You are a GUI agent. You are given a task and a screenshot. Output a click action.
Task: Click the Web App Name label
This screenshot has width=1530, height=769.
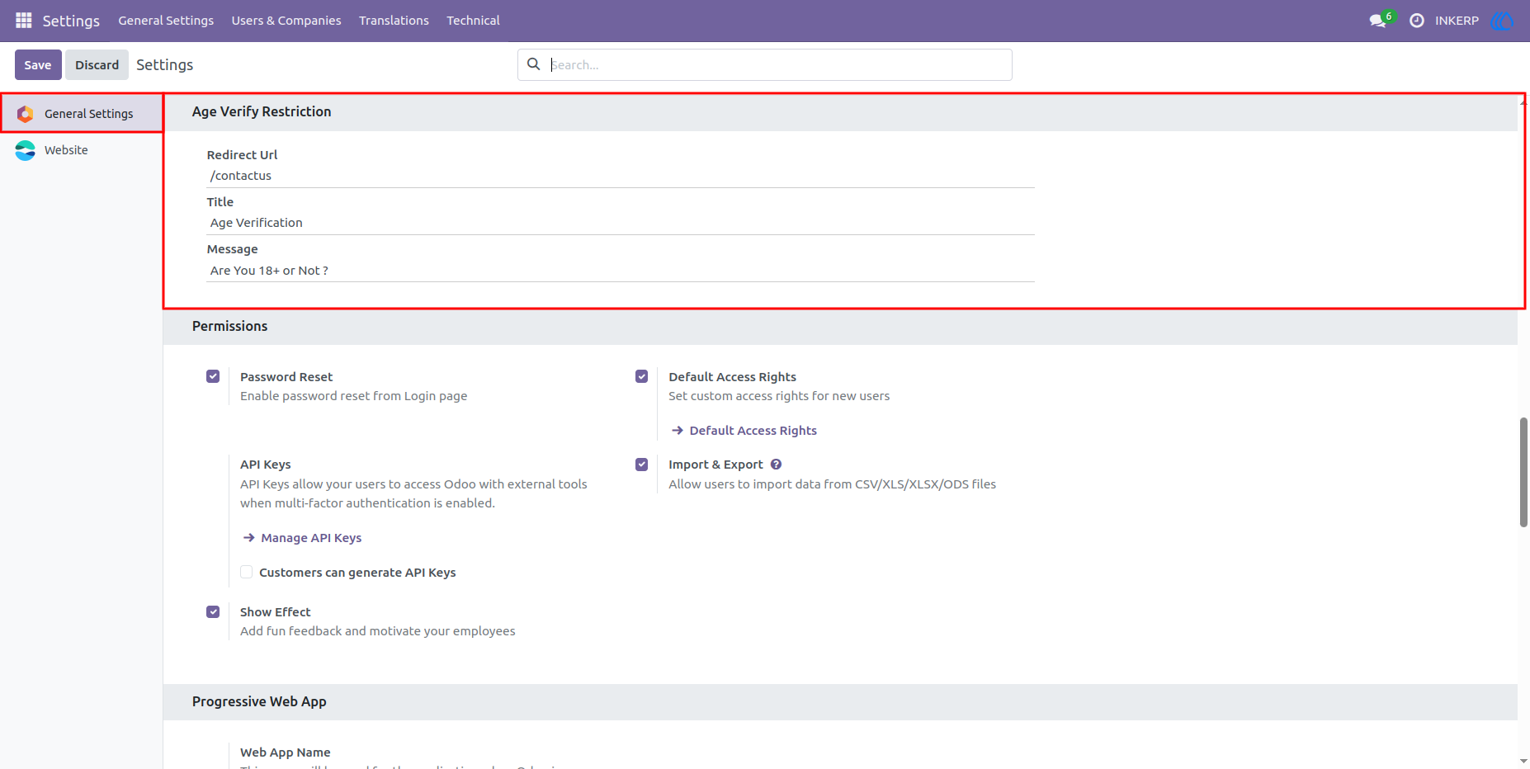point(286,752)
